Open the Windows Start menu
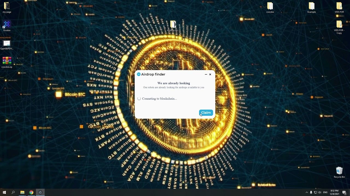350x196 pixels. [x=4, y=192]
